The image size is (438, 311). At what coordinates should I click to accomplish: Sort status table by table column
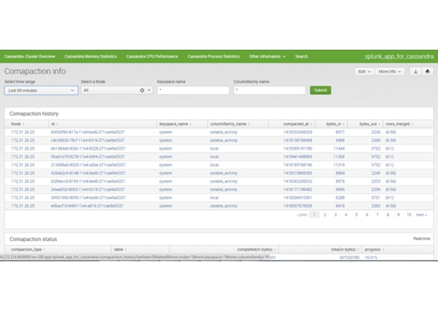[x=120, y=249]
